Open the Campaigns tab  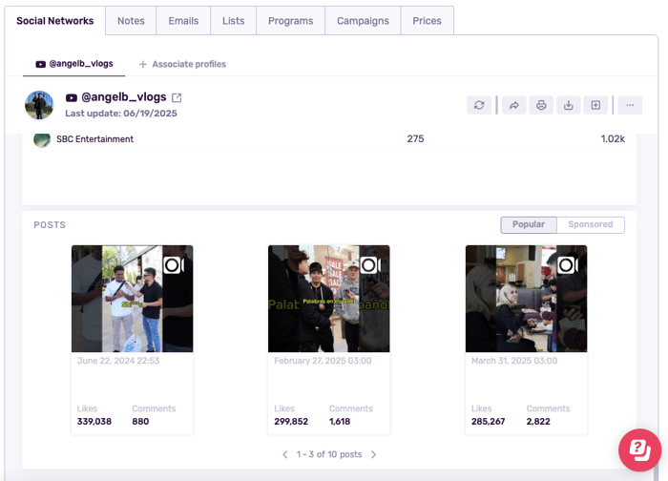tap(362, 21)
